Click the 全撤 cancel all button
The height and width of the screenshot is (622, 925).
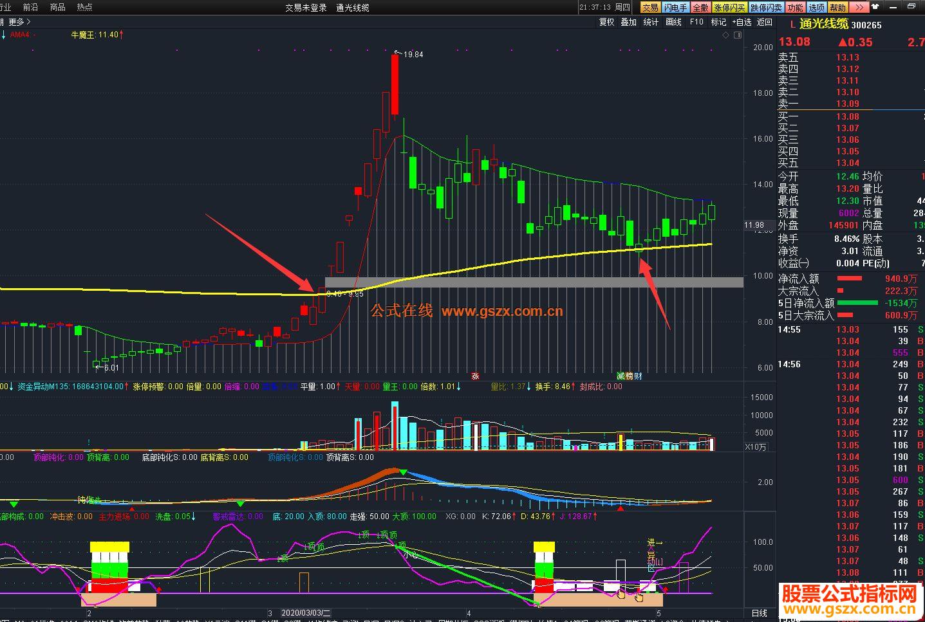pos(700,8)
